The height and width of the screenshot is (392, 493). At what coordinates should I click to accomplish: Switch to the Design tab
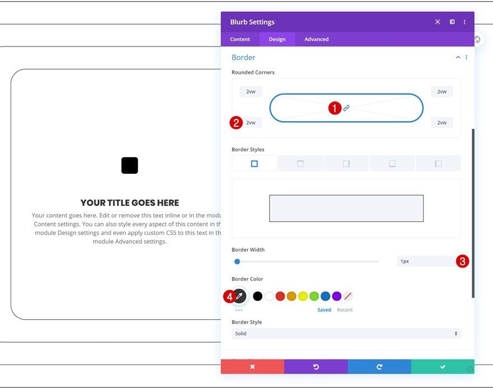coord(277,39)
